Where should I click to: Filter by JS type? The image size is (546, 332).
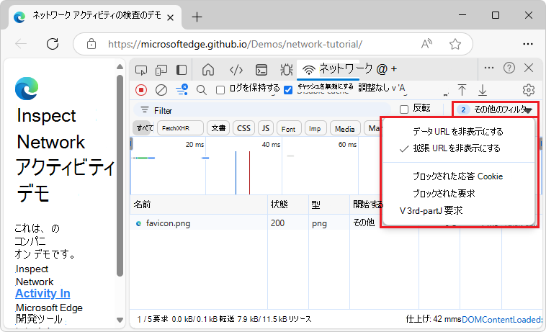266,128
